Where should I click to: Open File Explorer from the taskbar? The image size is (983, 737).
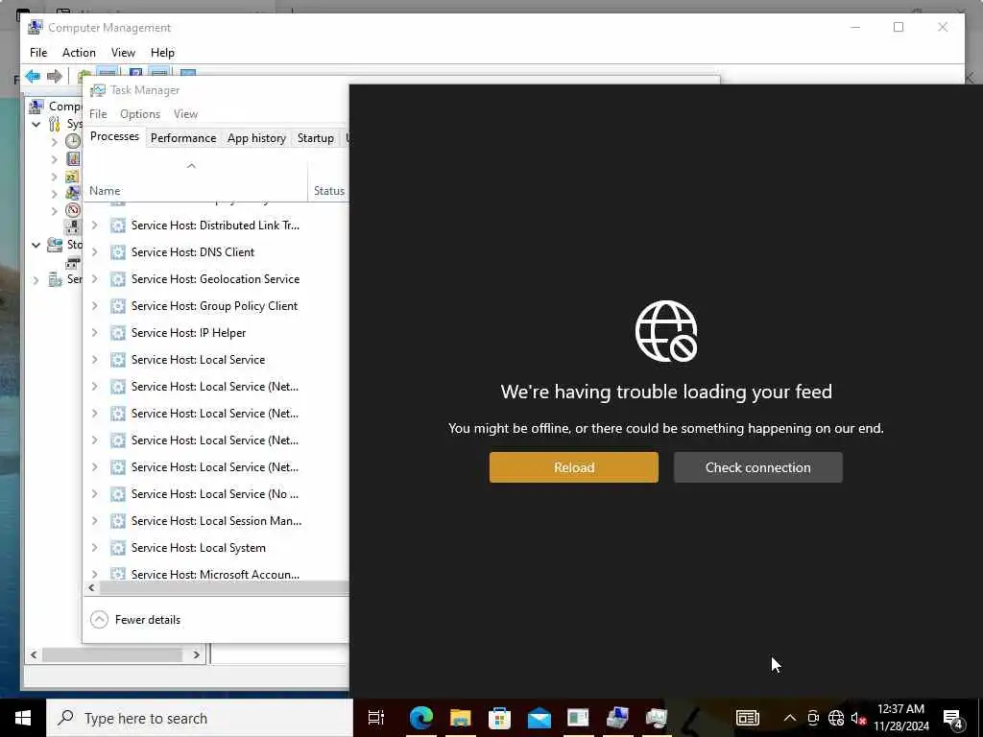[x=460, y=718]
